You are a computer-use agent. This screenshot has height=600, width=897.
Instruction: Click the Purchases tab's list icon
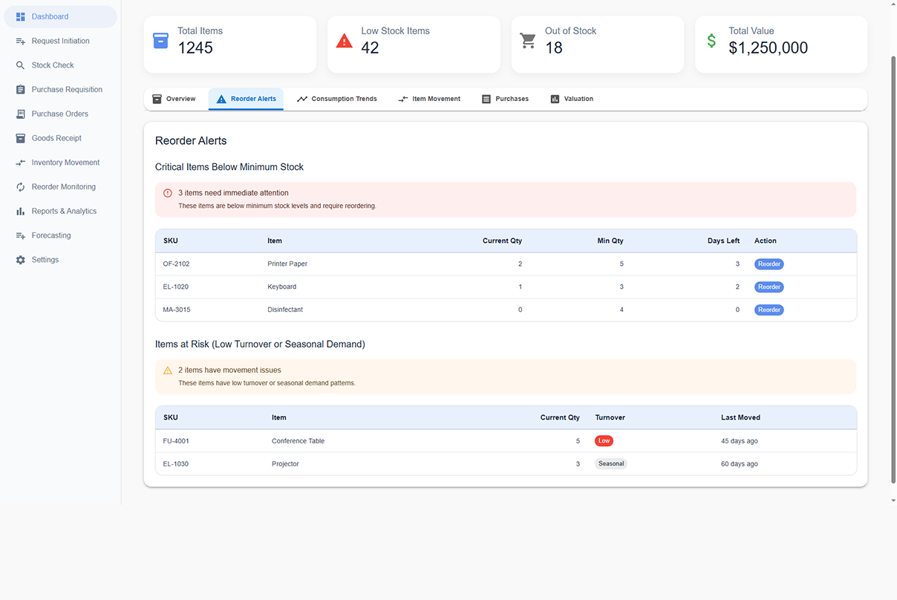(x=486, y=99)
